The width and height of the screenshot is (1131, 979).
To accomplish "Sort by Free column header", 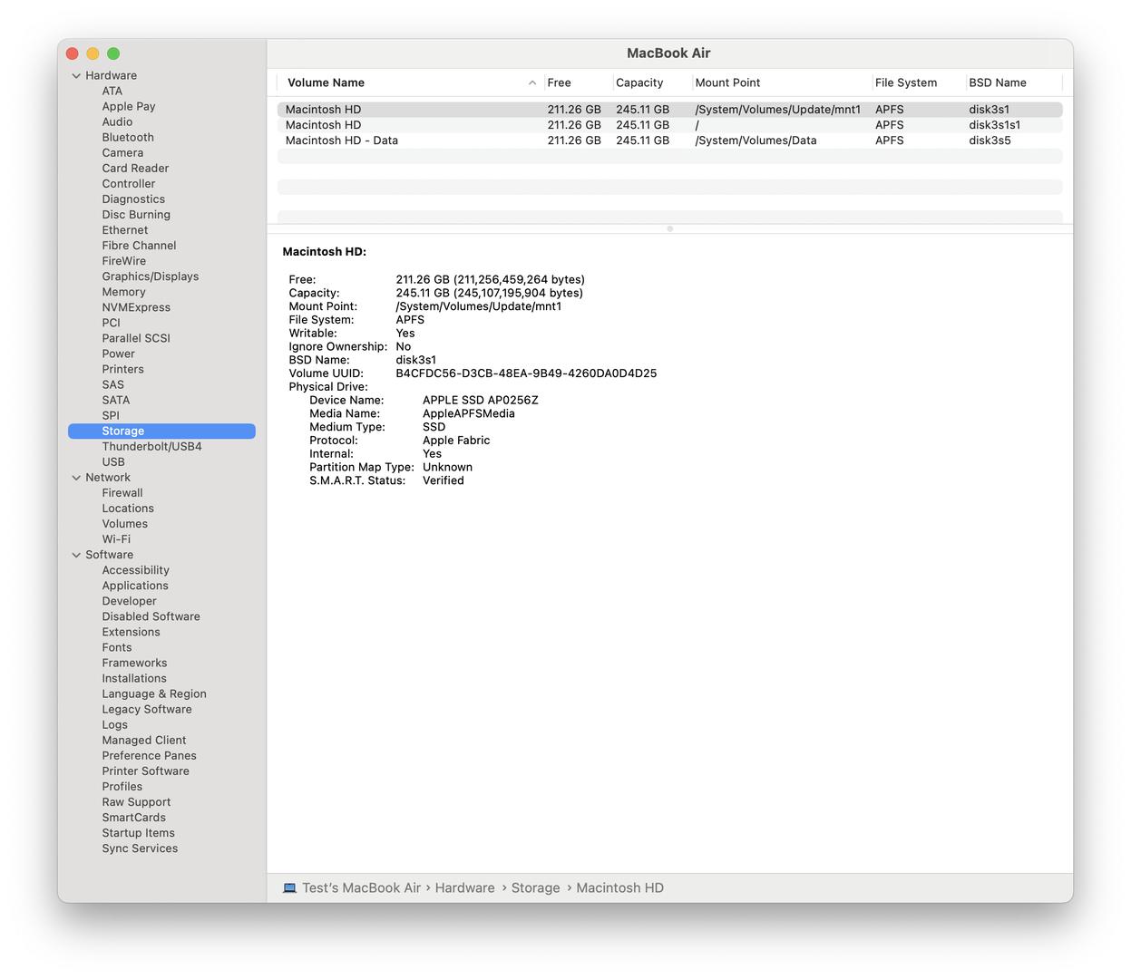I will tap(559, 82).
